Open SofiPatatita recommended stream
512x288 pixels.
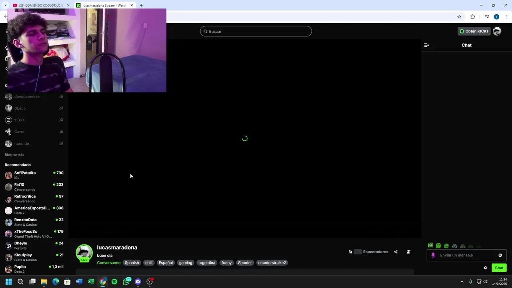pos(34,175)
